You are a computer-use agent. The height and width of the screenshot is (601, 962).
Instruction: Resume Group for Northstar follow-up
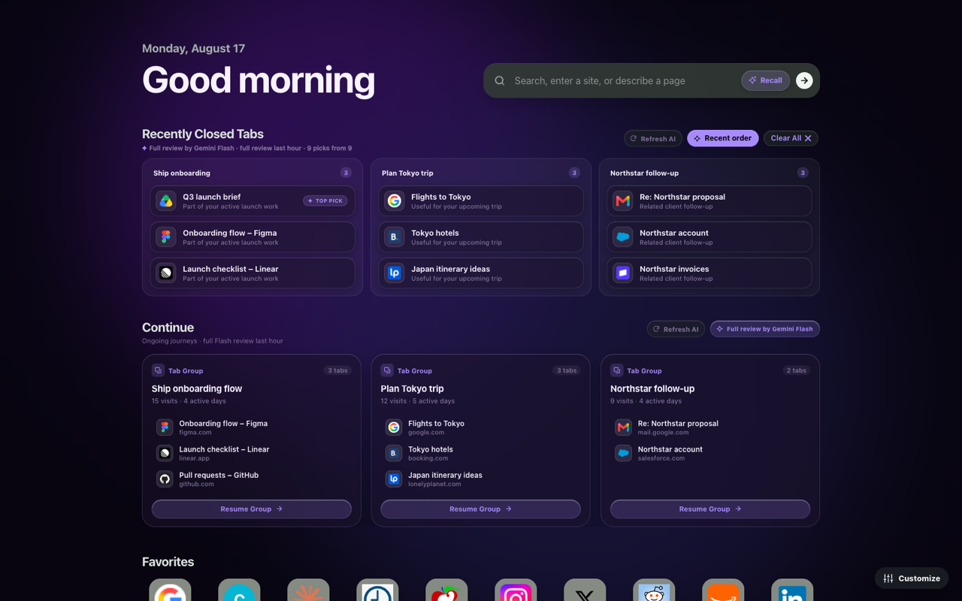[710, 509]
